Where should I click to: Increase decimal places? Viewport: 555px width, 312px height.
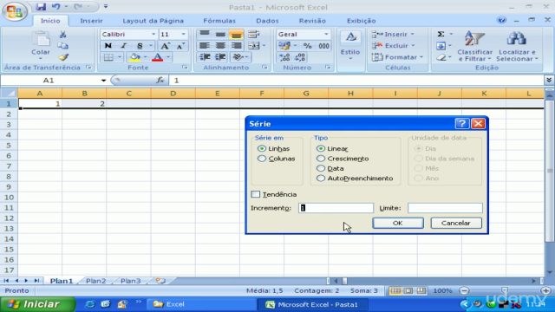tap(284, 57)
